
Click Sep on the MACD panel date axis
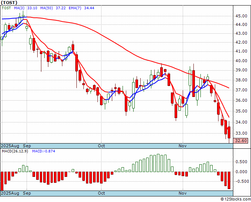27,193
